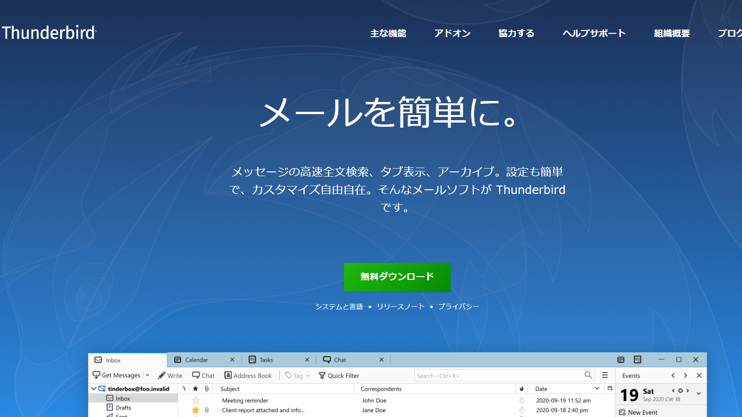Expand the mini calendar chevron
Screen dimensions: 742x417
(x=699, y=394)
